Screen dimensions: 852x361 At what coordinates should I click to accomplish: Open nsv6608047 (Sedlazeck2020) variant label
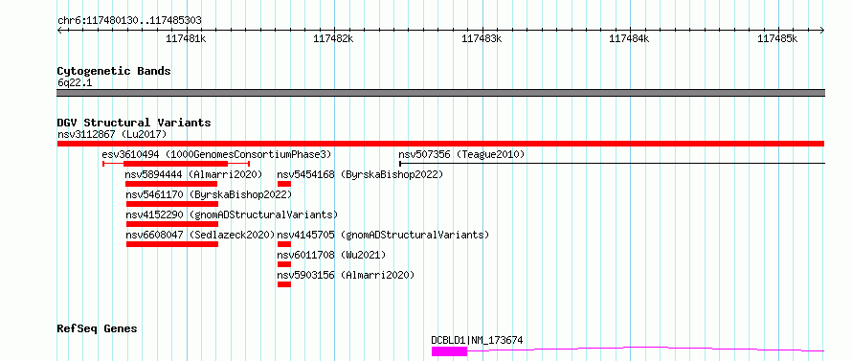point(200,235)
